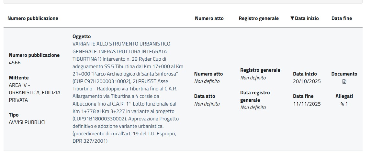The width and height of the screenshot is (371, 154).
Task: Sort by Registro generale column header
Action: [x=259, y=18]
